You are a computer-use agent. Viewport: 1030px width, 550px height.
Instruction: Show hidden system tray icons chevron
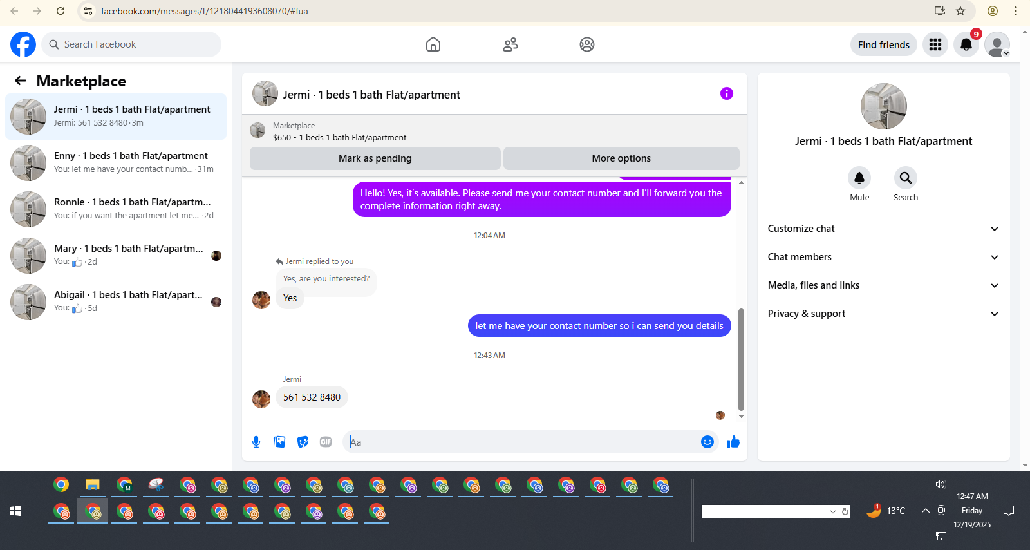925,511
